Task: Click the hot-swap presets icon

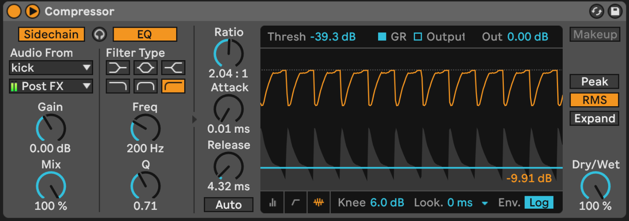Action: tap(596, 12)
